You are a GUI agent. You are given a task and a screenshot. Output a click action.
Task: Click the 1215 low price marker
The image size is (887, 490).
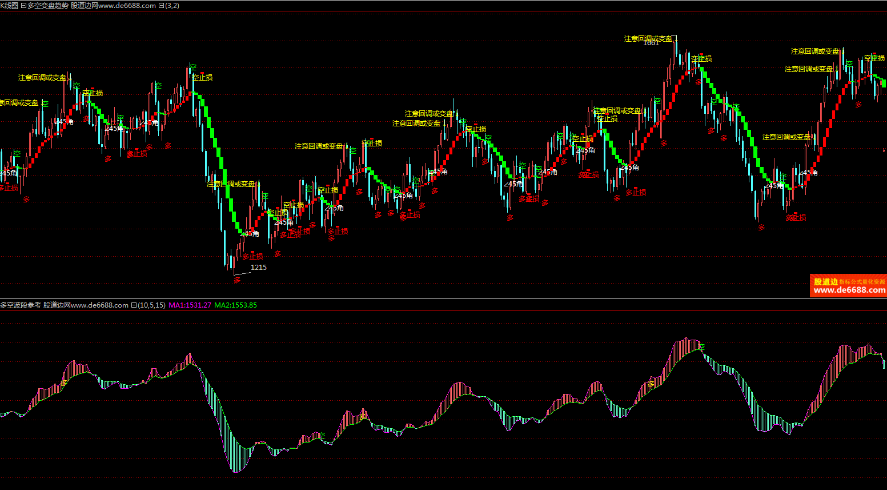tap(258, 268)
